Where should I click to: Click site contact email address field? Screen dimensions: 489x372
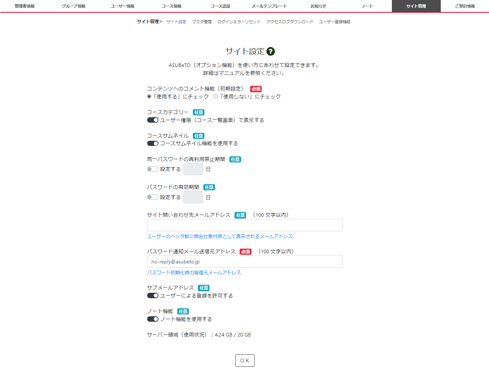pyautogui.click(x=245, y=225)
